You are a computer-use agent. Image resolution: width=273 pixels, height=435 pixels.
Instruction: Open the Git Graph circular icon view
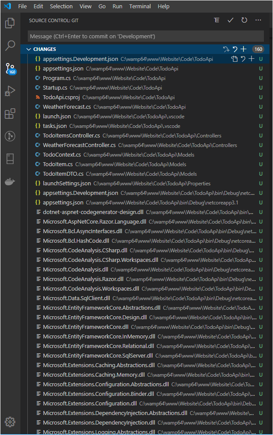(x=10, y=136)
